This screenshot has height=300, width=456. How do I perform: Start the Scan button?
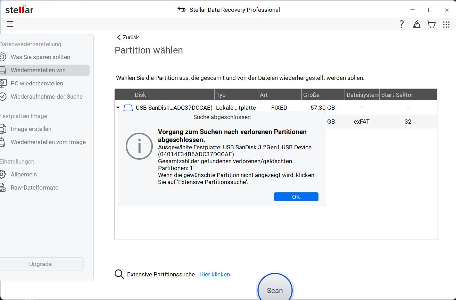click(x=275, y=290)
